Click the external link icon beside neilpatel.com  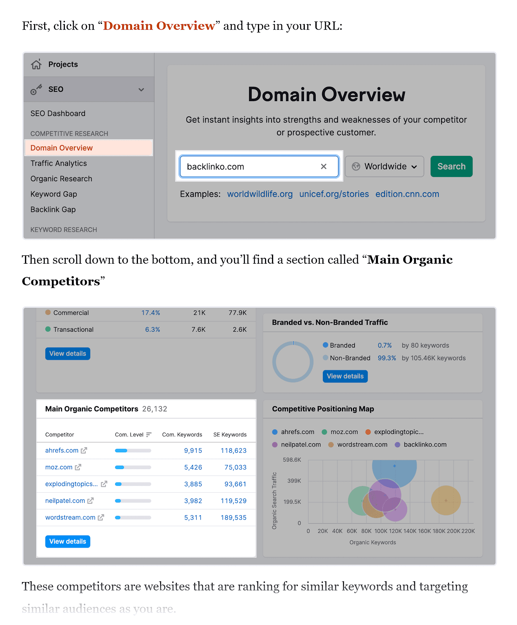(90, 501)
